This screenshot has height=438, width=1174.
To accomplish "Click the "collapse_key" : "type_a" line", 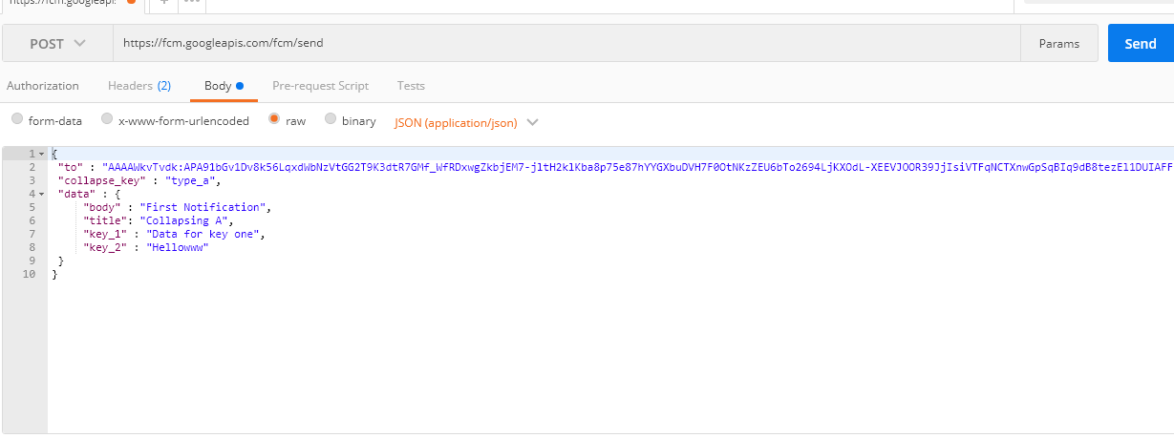I will 139,180.
